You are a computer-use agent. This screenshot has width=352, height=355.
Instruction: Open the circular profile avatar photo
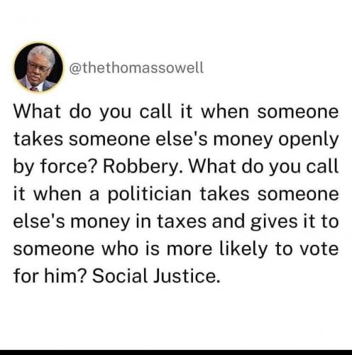[38, 67]
